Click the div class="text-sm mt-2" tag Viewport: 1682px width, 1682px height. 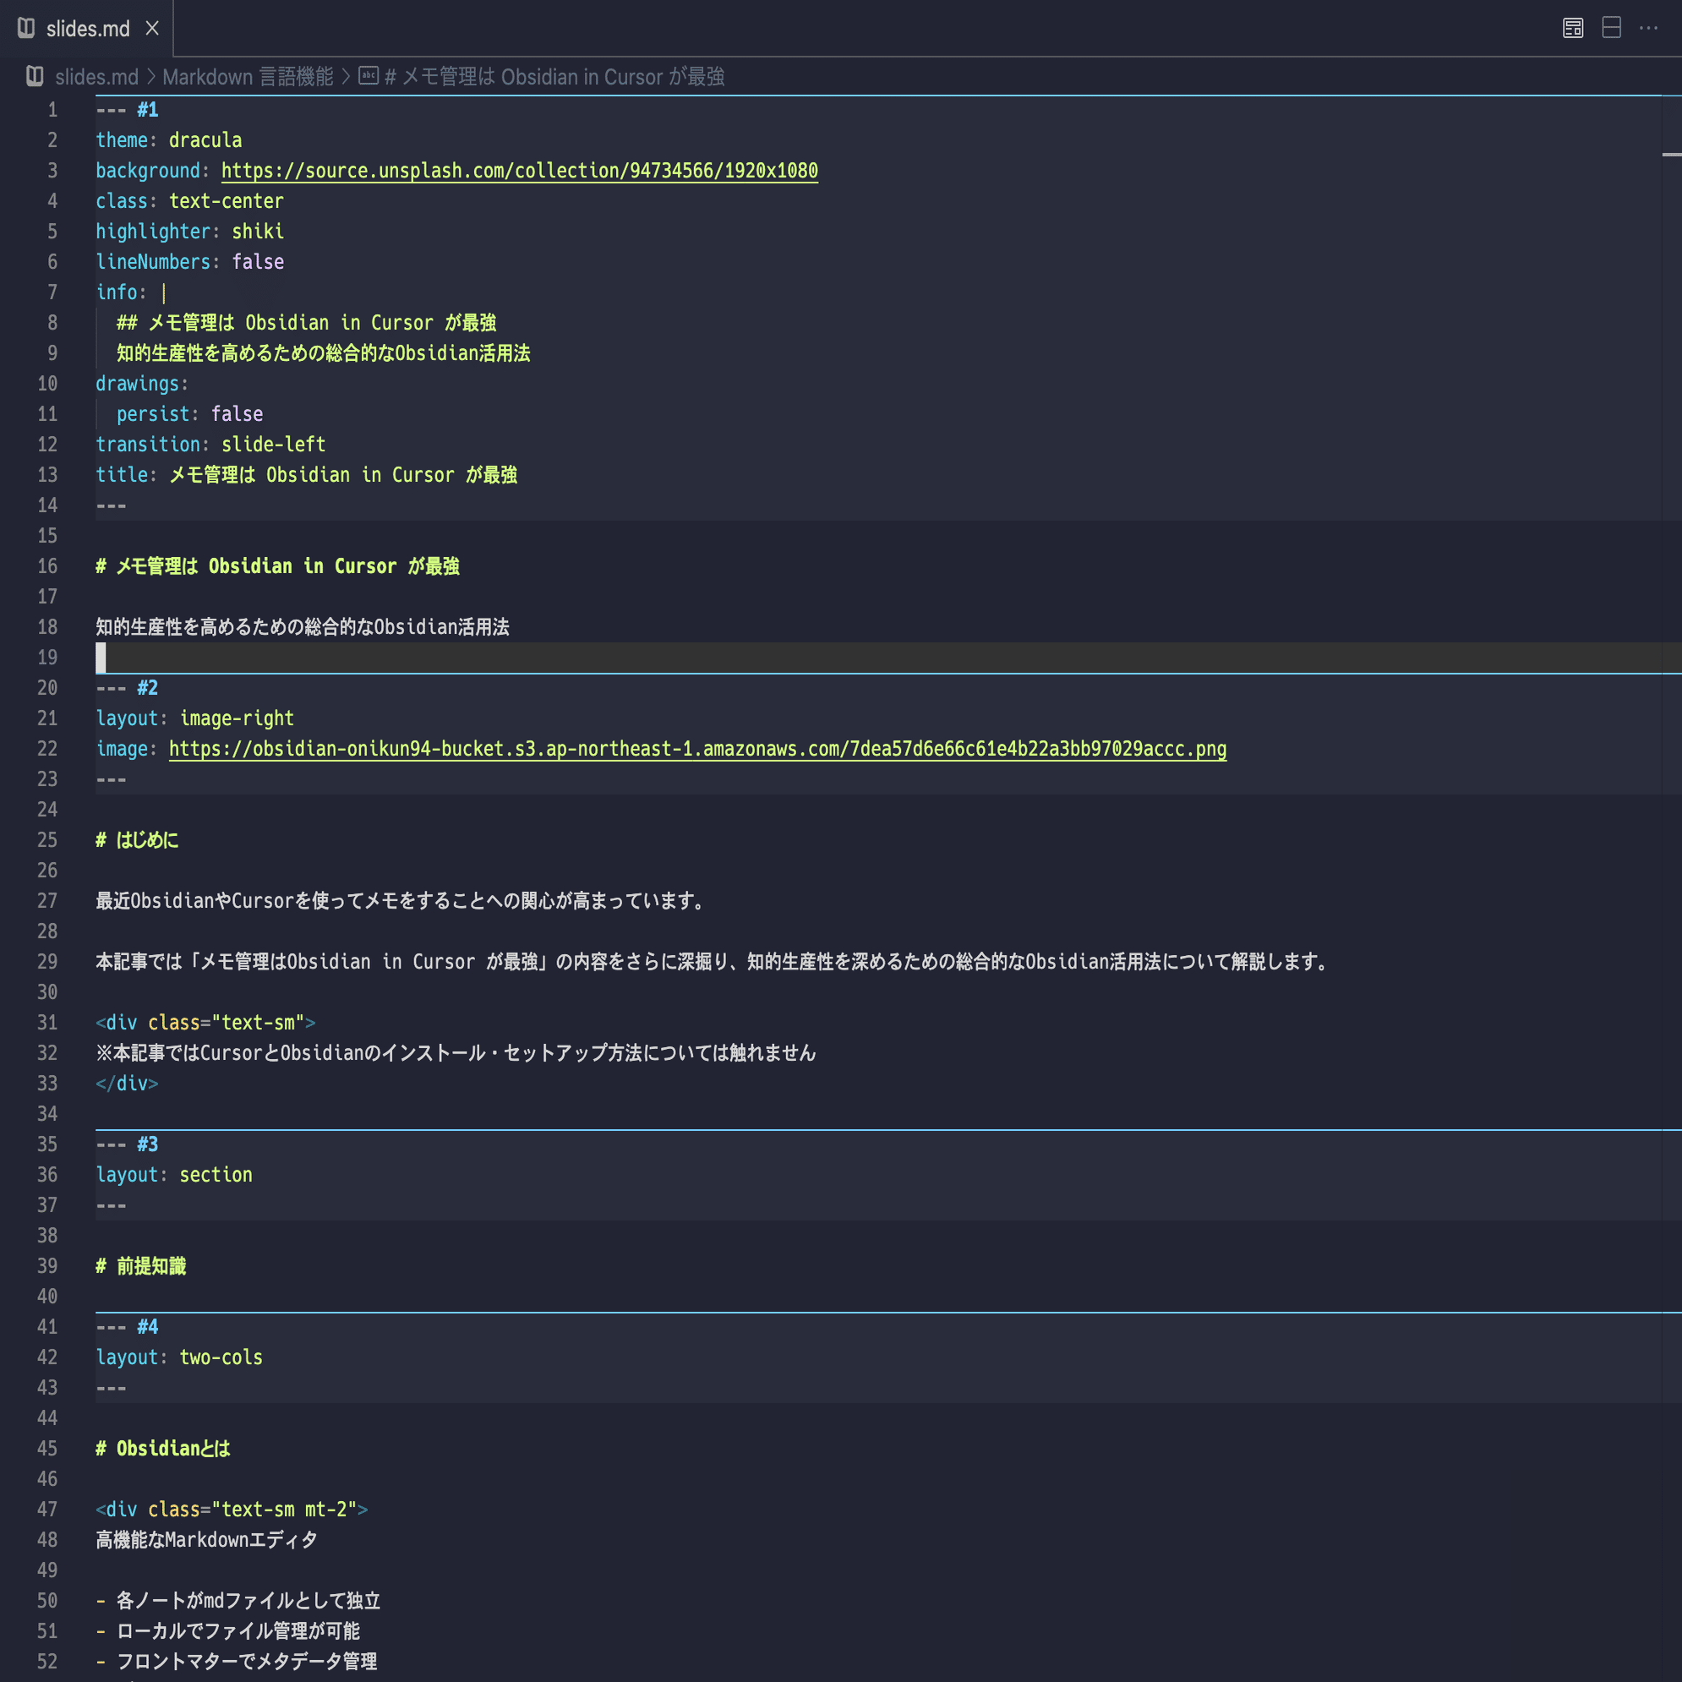click(232, 1510)
